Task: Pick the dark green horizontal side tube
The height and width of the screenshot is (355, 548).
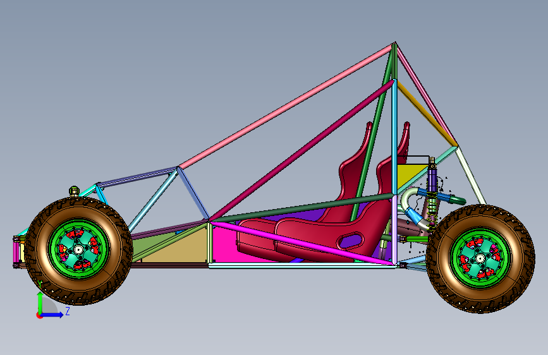Action: [302, 209]
